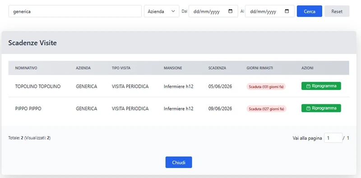Click the Scaduta (127 giorni fa) badge

click(x=266, y=109)
